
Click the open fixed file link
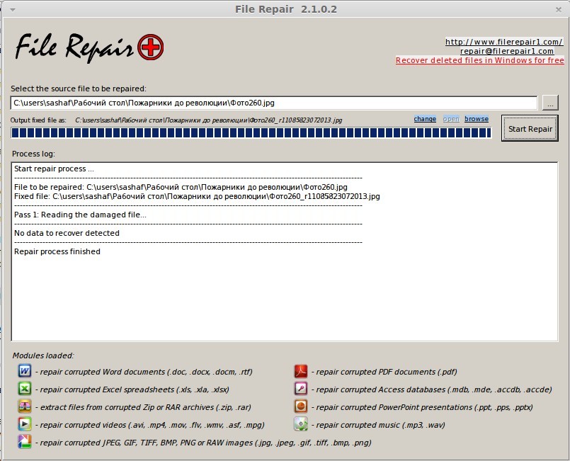click(x=451, y=119)
